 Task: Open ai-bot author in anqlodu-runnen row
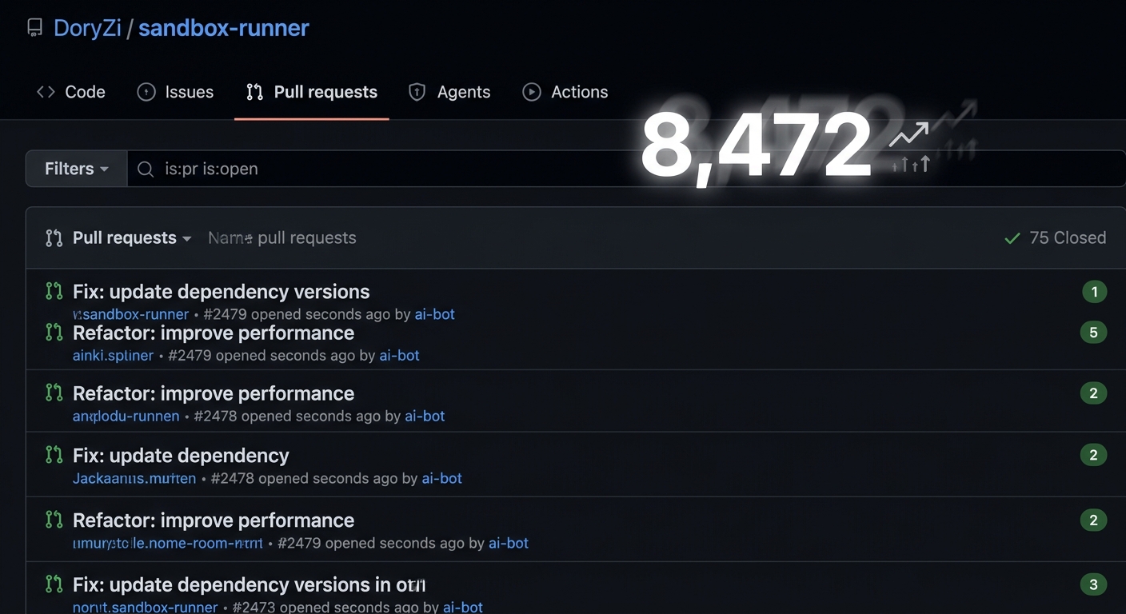[425, 416]
